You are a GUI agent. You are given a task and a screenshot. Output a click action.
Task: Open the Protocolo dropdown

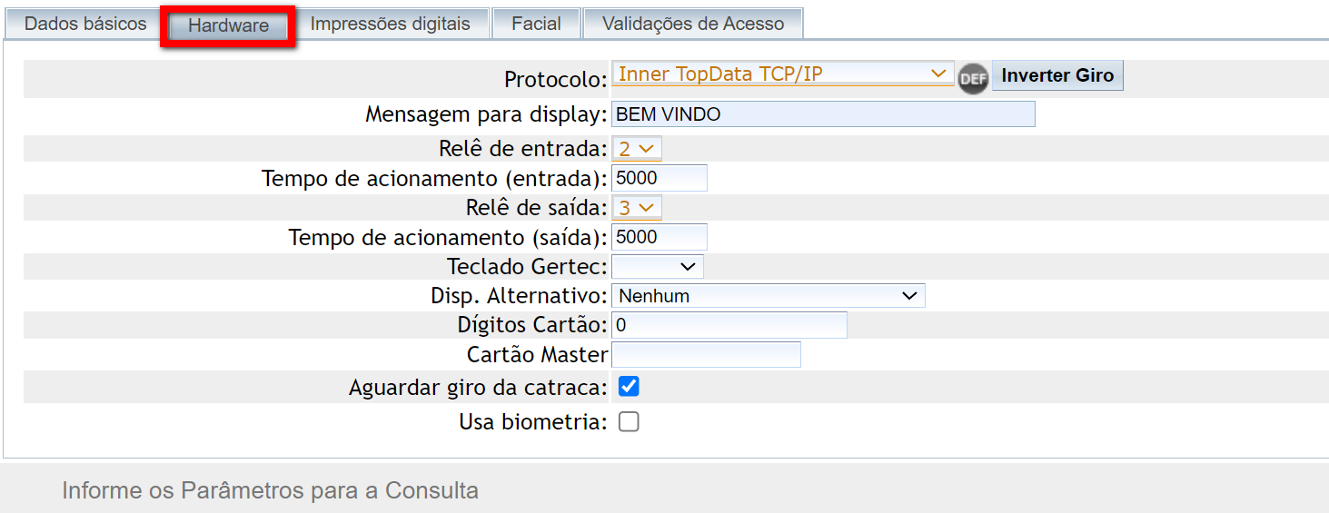coord(782,74)
